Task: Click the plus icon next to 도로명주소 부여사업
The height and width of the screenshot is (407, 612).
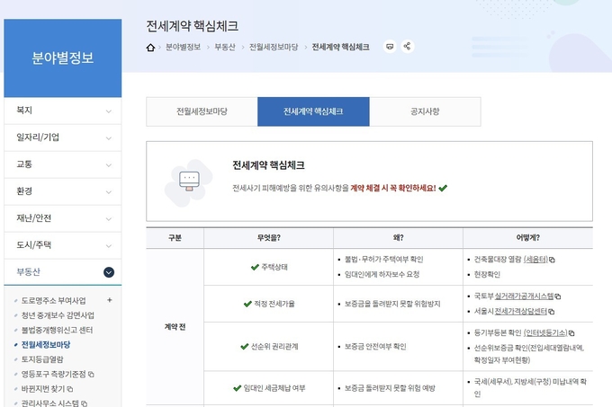Action: 110,300
